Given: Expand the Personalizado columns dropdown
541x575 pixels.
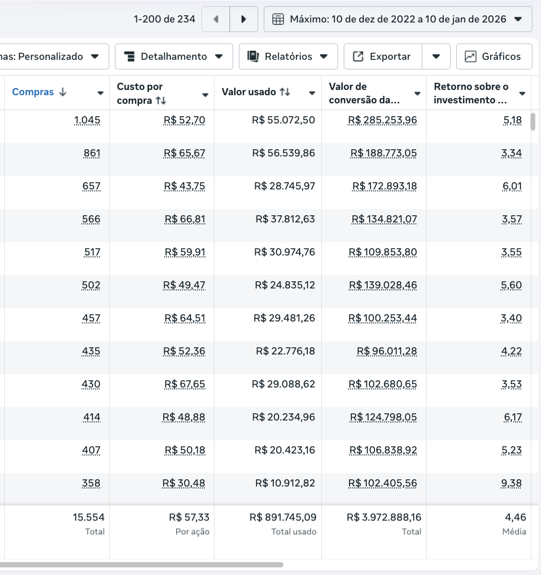Looking at the screenshot, I should click(x=95, y=56).
